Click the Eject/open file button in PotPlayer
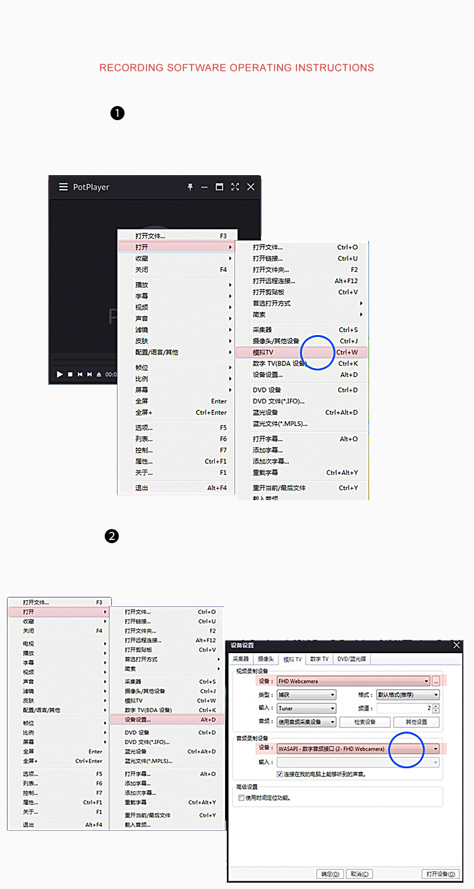The width and height of the screenshot is (474, 889). (99, 374)
